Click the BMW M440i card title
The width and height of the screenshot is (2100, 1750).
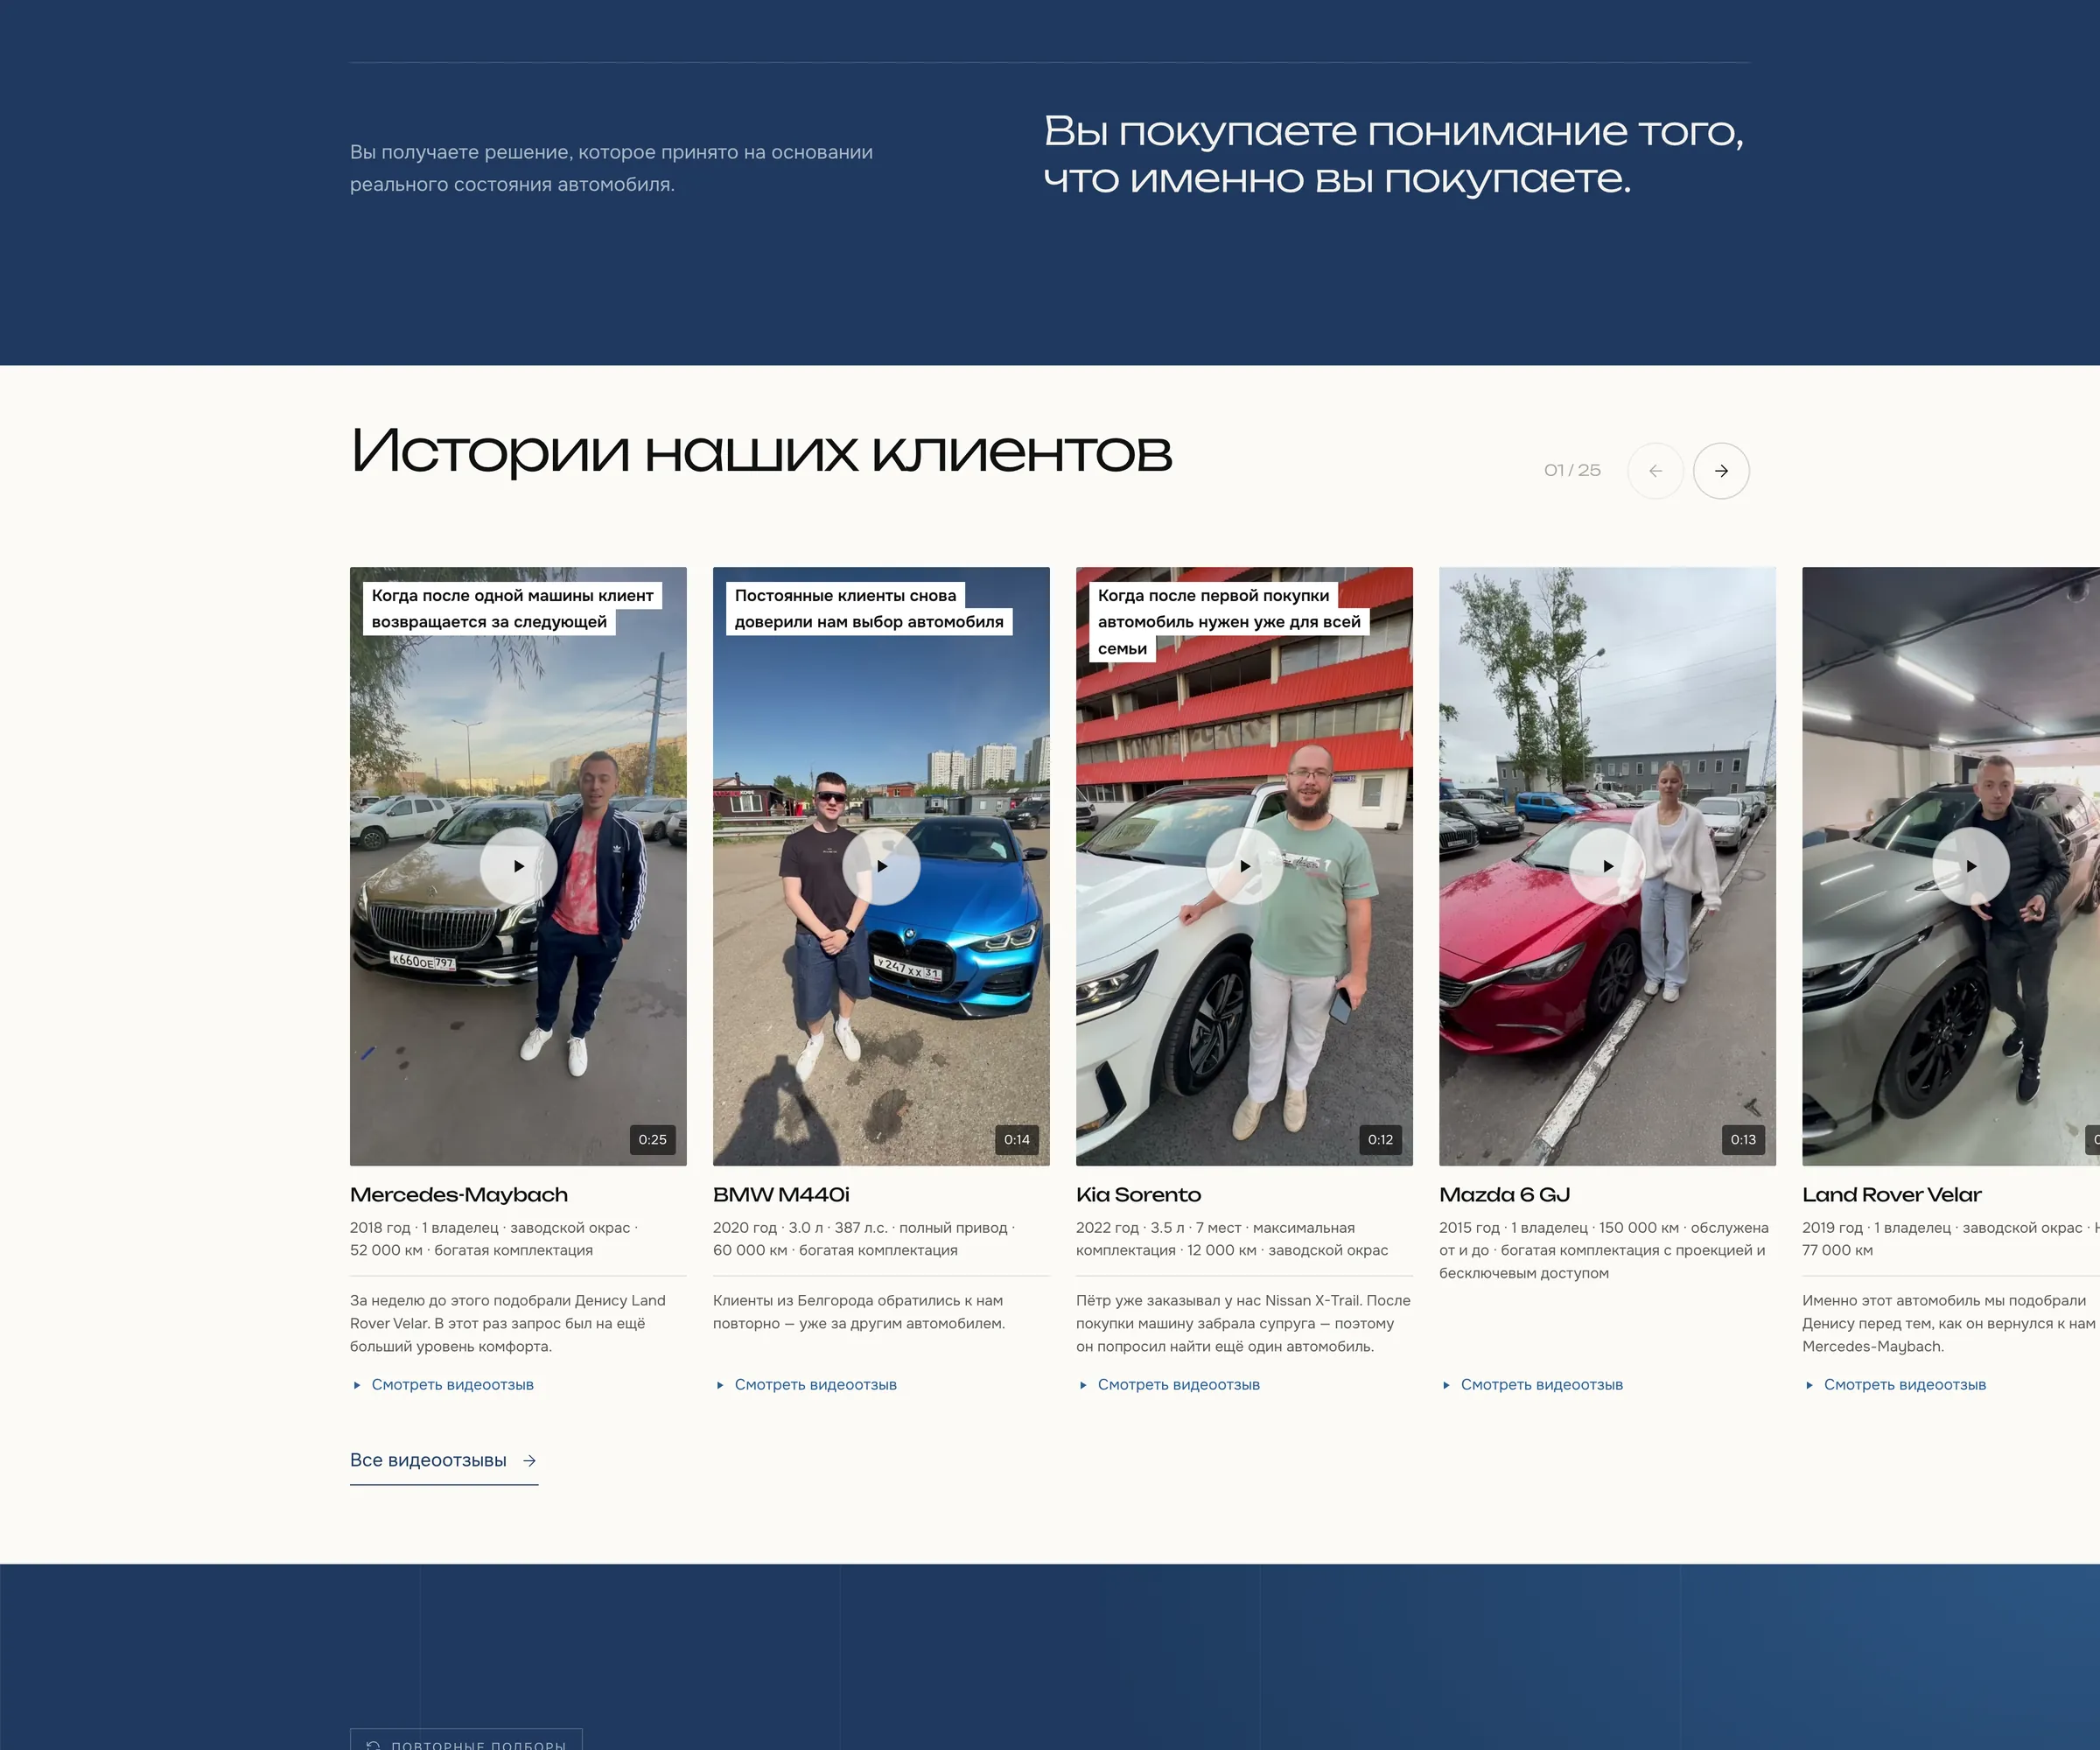(x=781, y=1195)
